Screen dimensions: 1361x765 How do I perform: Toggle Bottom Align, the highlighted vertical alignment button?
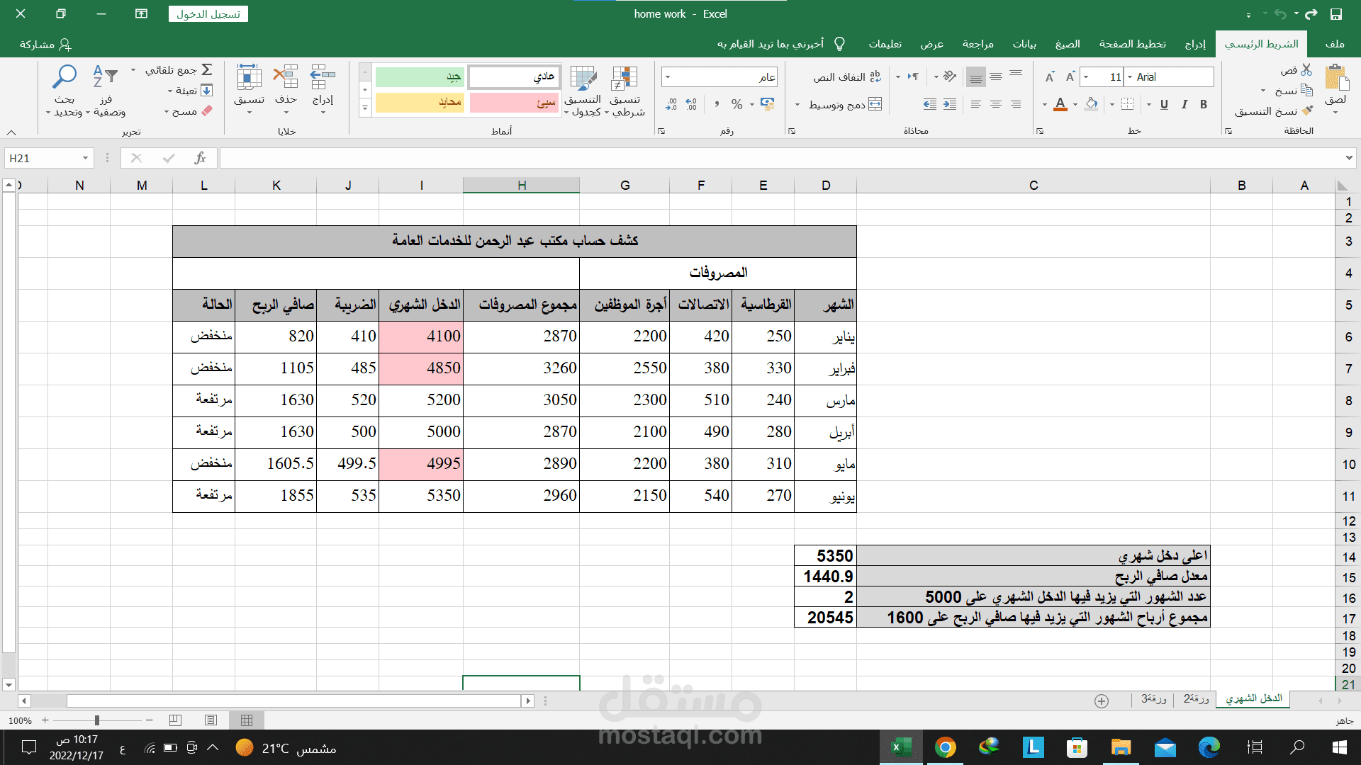(975, 76)
